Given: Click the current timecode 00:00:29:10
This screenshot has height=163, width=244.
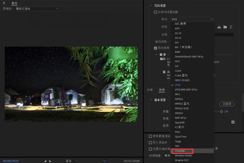Looking at the screenshot, I should tap(11, 161).
